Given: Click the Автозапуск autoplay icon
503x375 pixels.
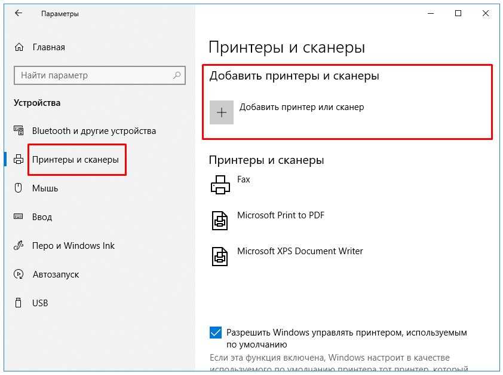Looking at the screenshot, I should click(19, 274).
